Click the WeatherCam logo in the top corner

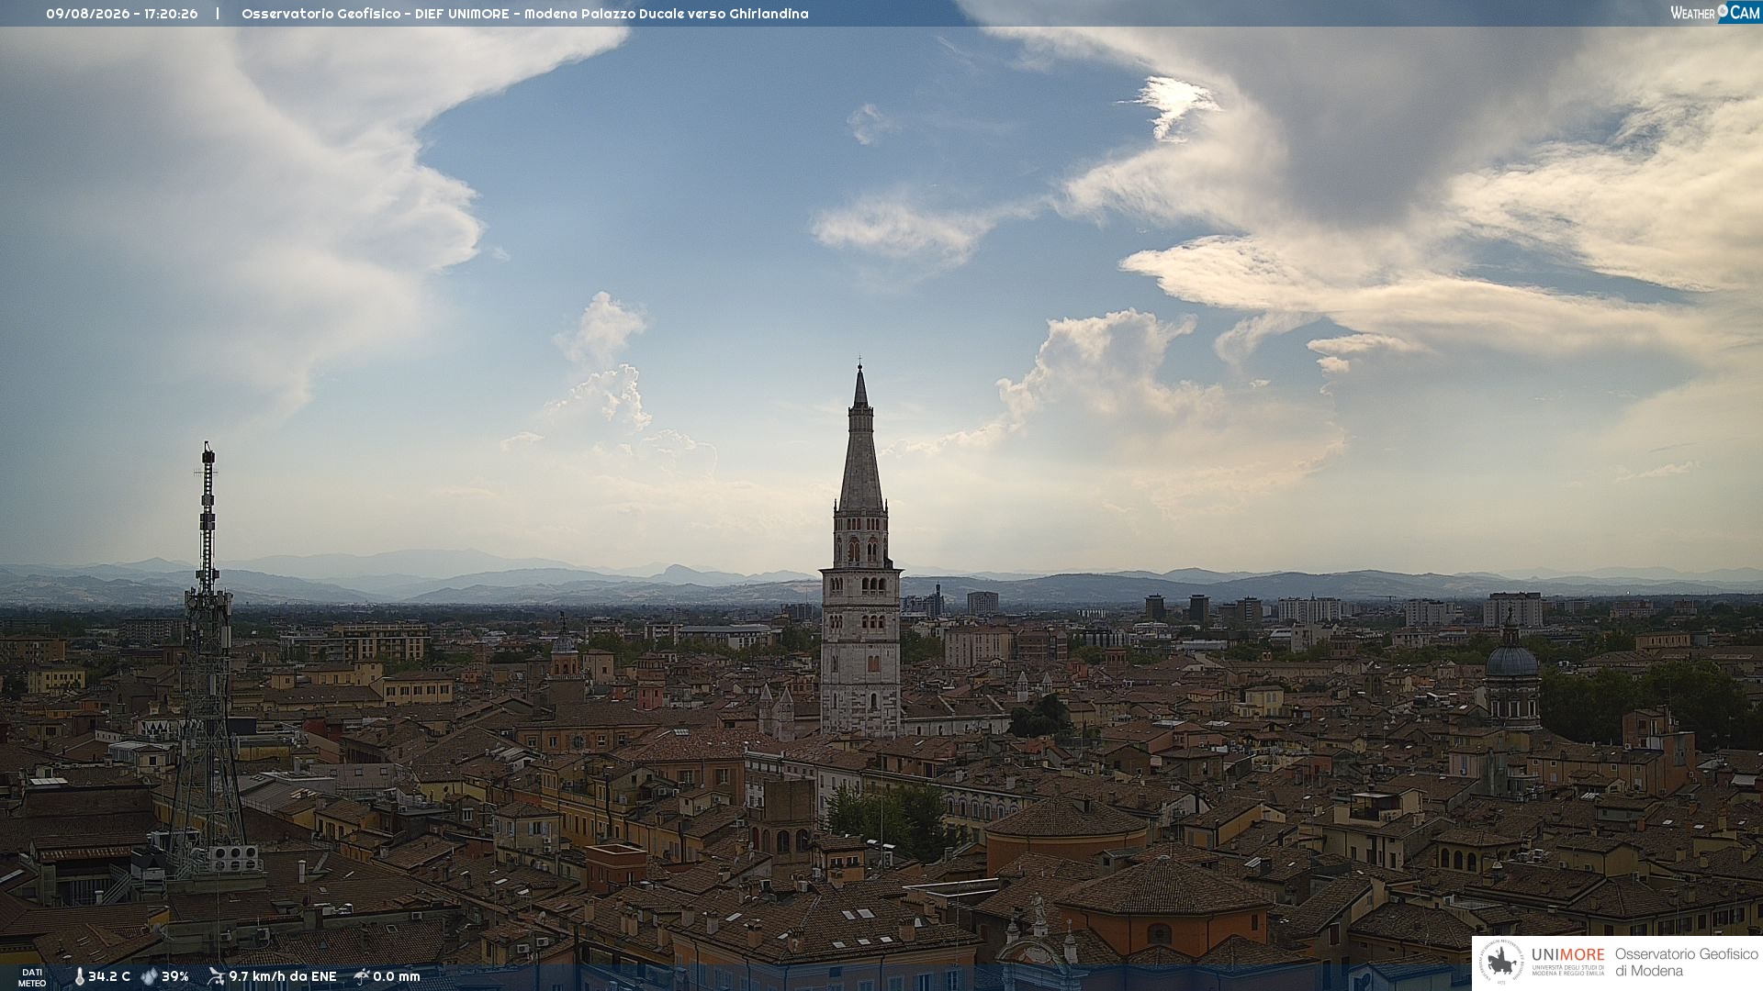point(1715,13)
